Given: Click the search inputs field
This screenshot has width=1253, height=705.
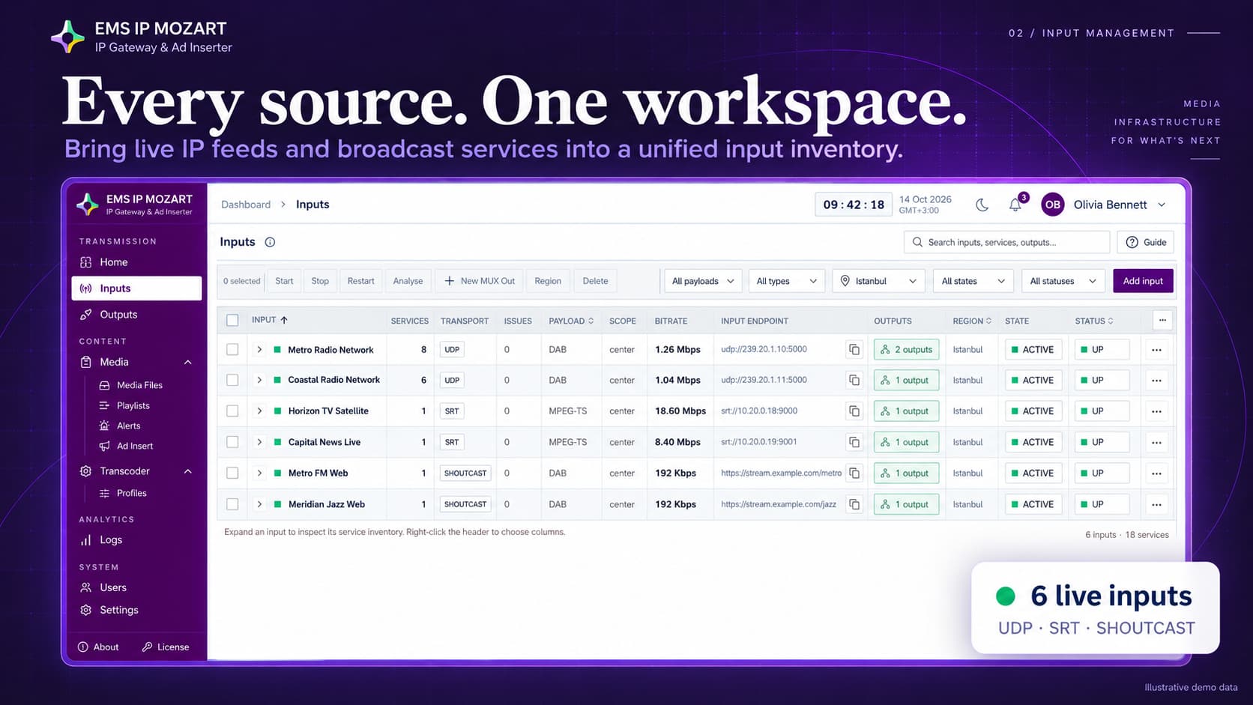Looking at the screenshot, I should click(x=1006, y=242).
